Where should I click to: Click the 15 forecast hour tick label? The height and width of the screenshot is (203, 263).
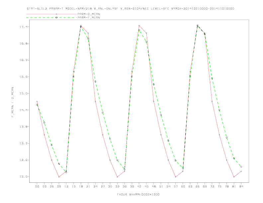pyautogui.click(x=73, y=186)
